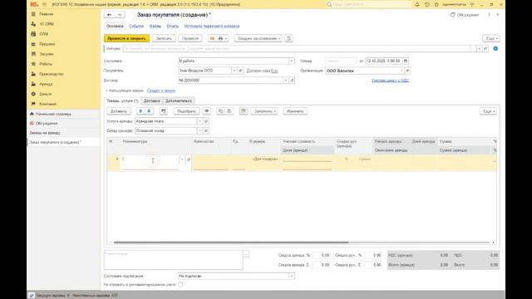Click the email envelope icon in toolbar
Image resolution: width=532 pixels, height=299 pixels.
(x=213, y=39)
